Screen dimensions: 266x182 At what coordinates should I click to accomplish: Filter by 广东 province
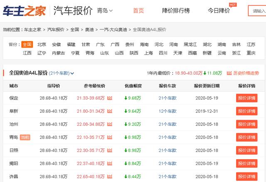(x=100, y=44)
